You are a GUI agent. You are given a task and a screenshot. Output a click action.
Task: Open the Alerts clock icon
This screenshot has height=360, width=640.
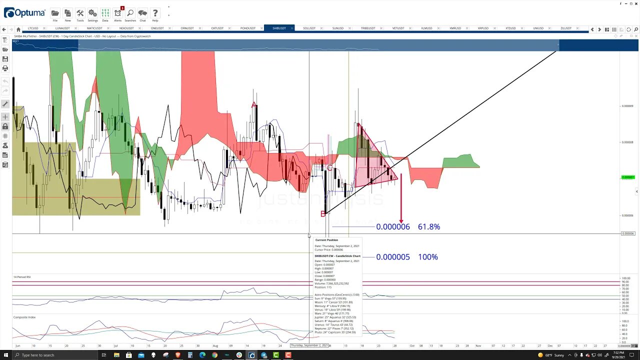(118, 13)
